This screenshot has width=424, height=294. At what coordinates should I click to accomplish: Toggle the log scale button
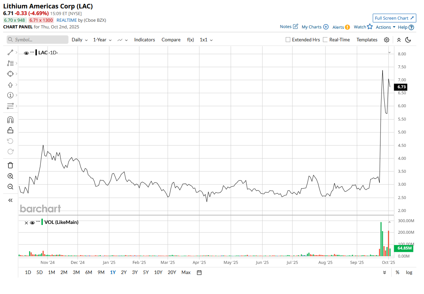(409, 272)
